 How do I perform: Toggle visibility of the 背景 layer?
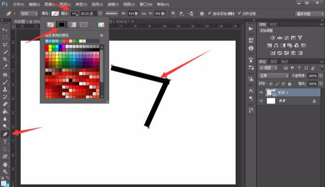(x=261, y=101)
